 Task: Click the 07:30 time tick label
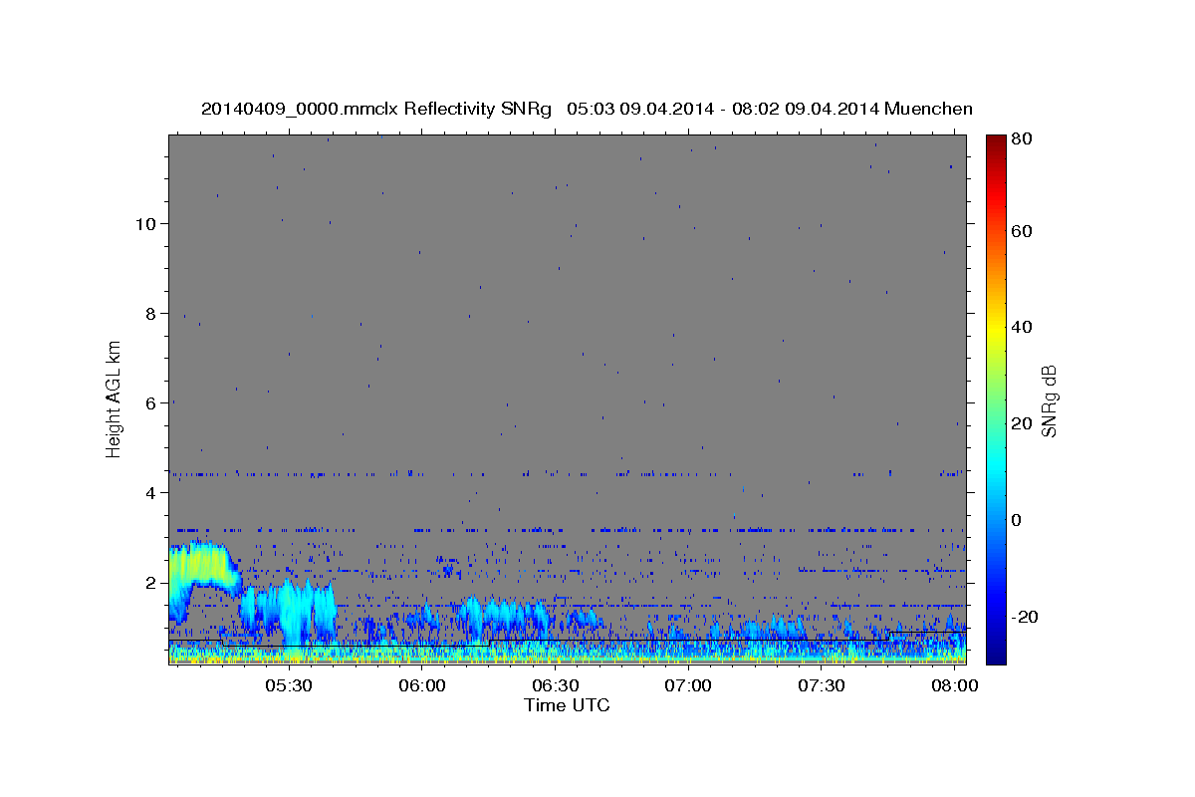pos(822,686)
